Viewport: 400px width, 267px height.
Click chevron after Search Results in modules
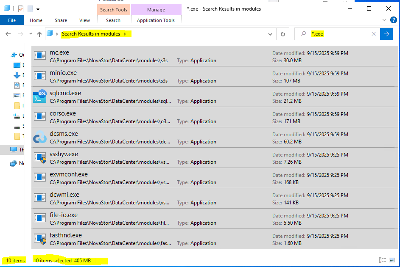(125, 34)
